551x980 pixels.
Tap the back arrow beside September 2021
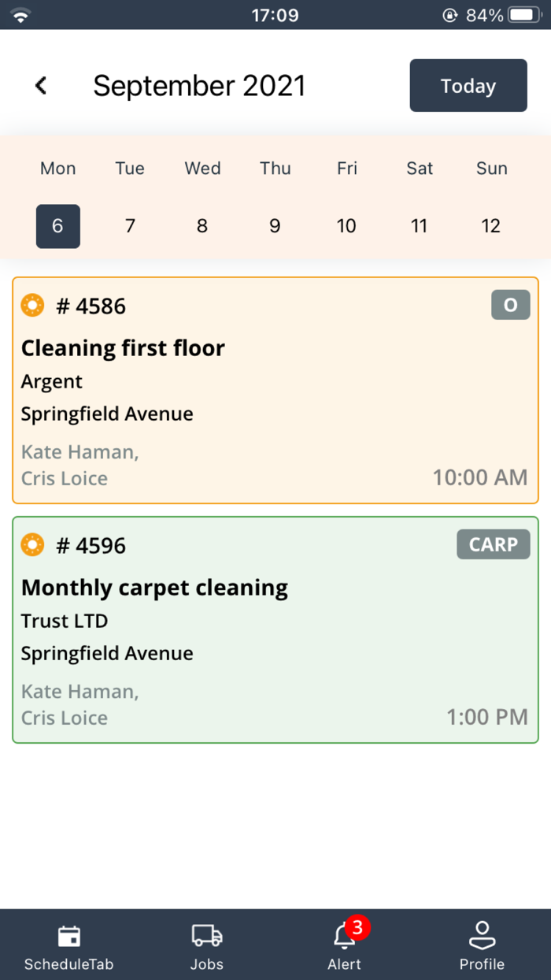41,86
